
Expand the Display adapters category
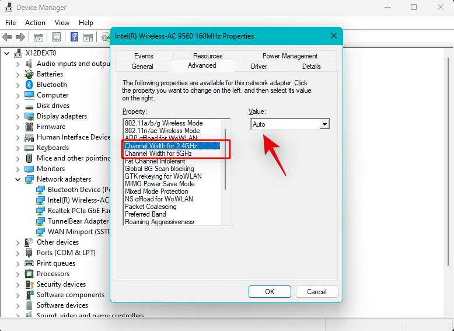[x=18, y=116]
